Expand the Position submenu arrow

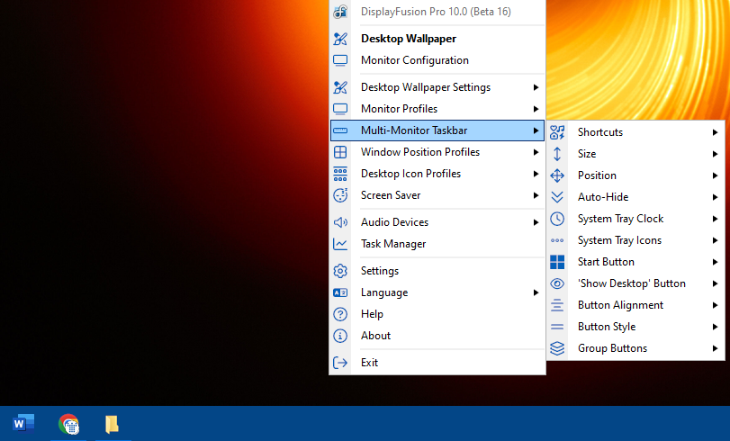point(715,175)
